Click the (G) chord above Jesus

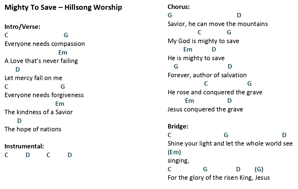259,169
